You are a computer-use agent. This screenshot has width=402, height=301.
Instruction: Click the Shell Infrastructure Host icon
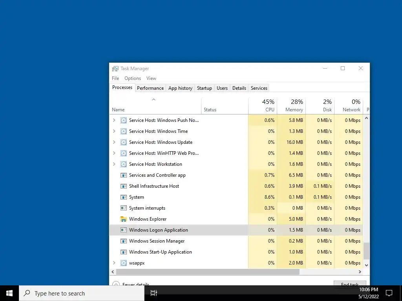tap(124, 186)
